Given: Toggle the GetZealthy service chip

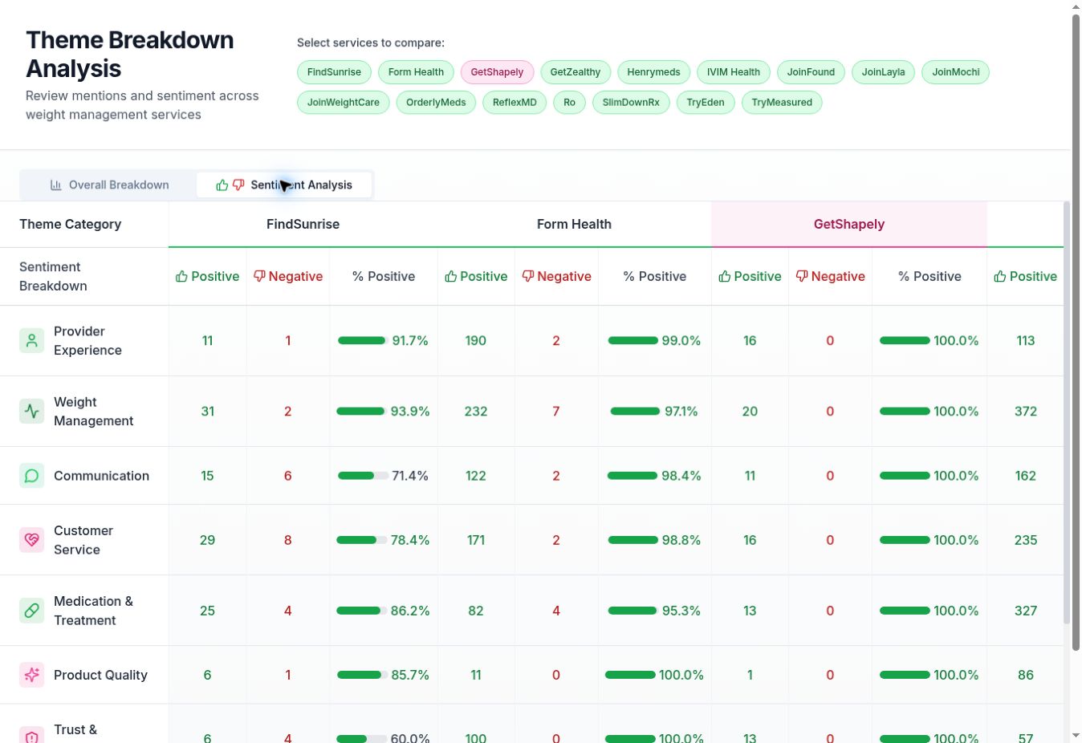Looking at the screenshot, I should [x=576, y=72].
